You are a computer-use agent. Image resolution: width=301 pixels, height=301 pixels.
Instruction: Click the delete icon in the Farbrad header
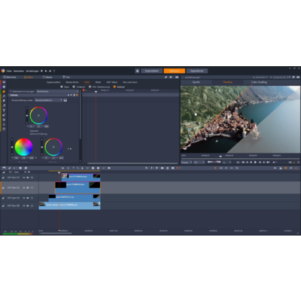74,95
